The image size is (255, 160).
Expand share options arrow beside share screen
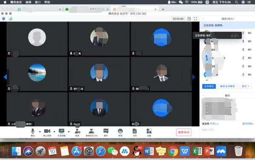coord(69,131)
